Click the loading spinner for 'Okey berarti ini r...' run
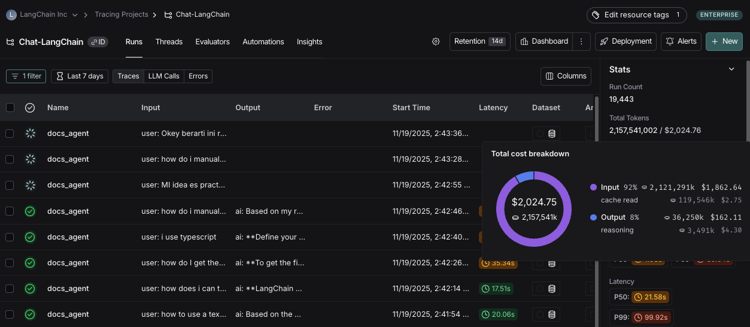Image resolution: width=750 pixels, height=327 pixels. tap(30, 134)
